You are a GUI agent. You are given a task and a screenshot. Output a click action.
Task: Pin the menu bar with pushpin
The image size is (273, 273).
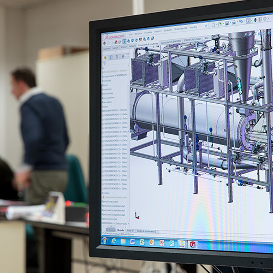tap(206, 26)
